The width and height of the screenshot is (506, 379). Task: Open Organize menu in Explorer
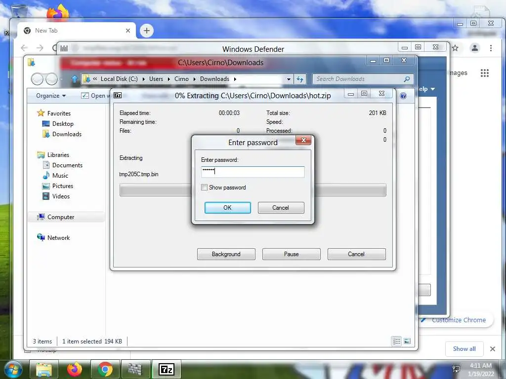[x=51, y=96]
